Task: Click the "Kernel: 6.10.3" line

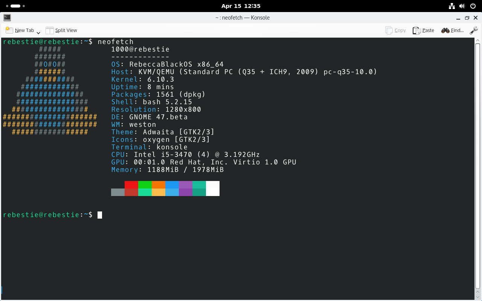Action: [143, 79]
